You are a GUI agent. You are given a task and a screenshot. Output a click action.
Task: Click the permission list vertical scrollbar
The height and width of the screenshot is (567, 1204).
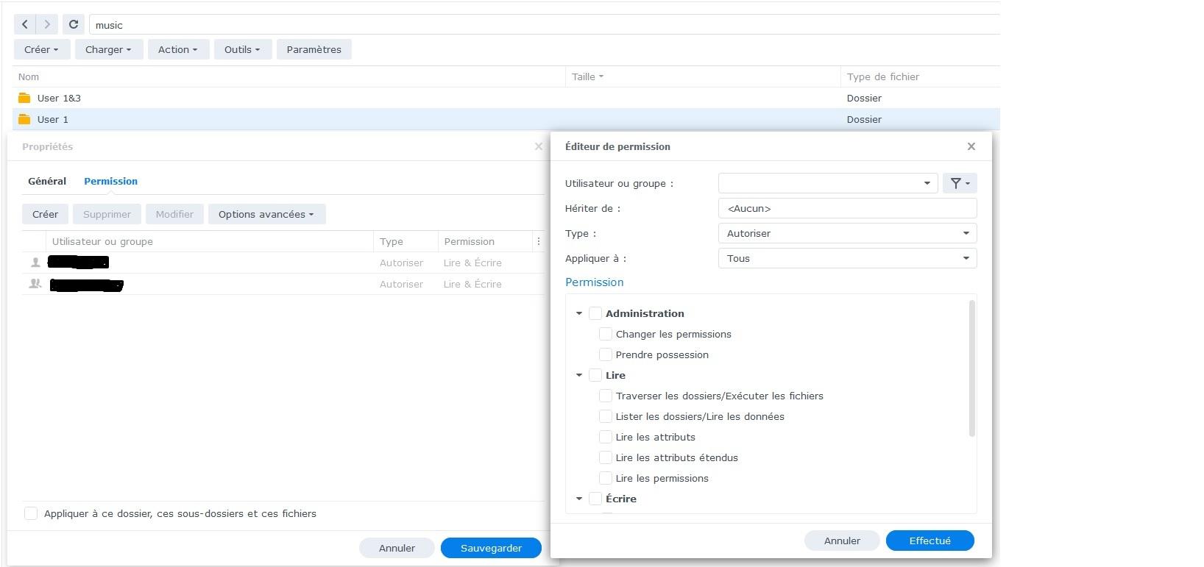(972, 368)
